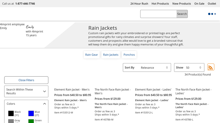Open Element Rain Jacket - Ladies' title
Image resolution: width=220 pixels, height=123 pixels.
click(153, 90)
